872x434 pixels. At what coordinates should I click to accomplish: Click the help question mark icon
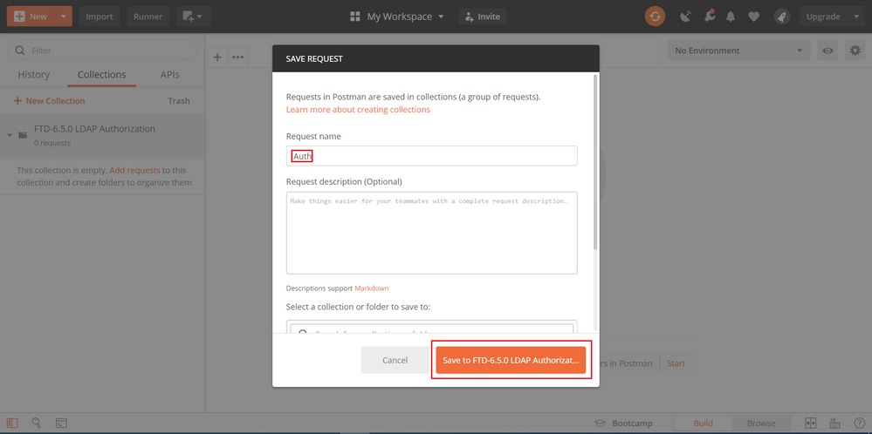859,423
